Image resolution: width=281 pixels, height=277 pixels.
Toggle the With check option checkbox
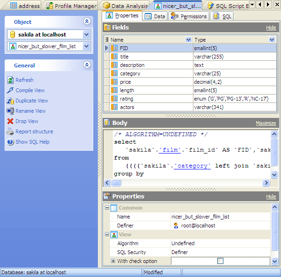click(220, 261)
